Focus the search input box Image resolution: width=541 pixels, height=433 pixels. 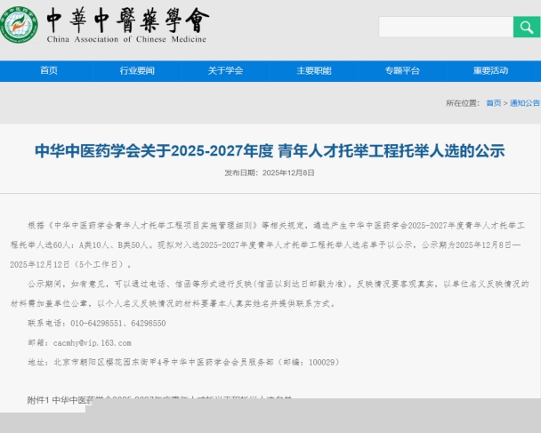[x=445, y=27]
